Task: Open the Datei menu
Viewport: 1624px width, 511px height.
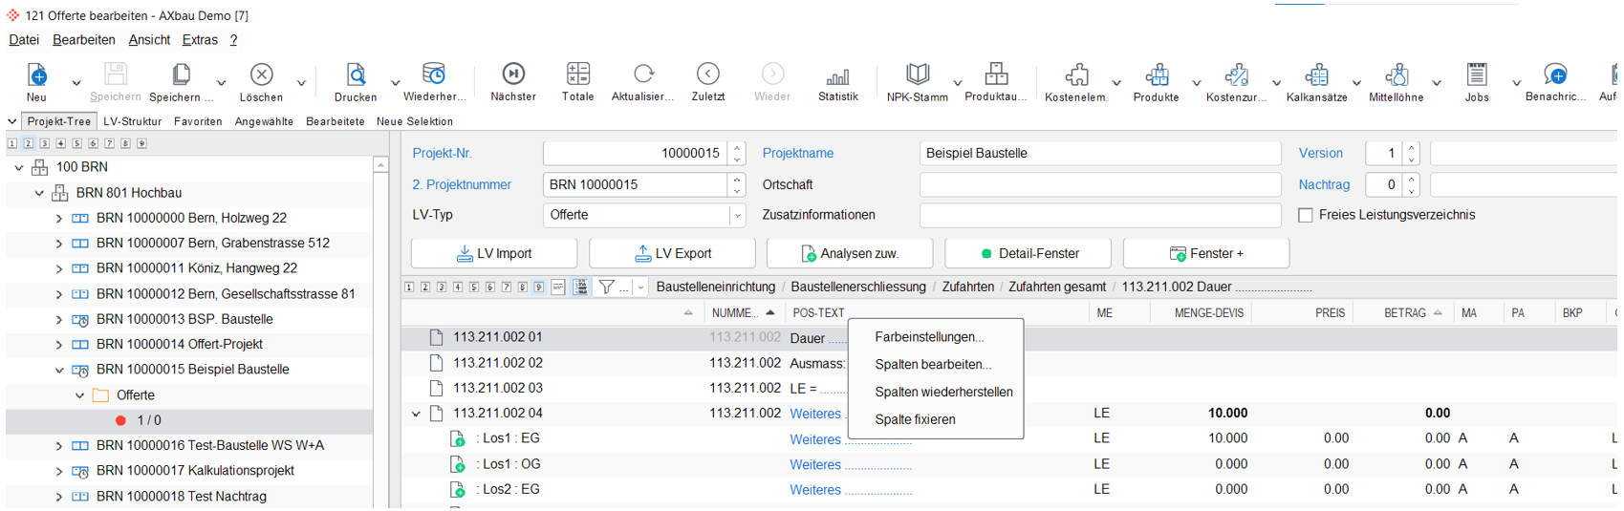Action: [24, 40]
